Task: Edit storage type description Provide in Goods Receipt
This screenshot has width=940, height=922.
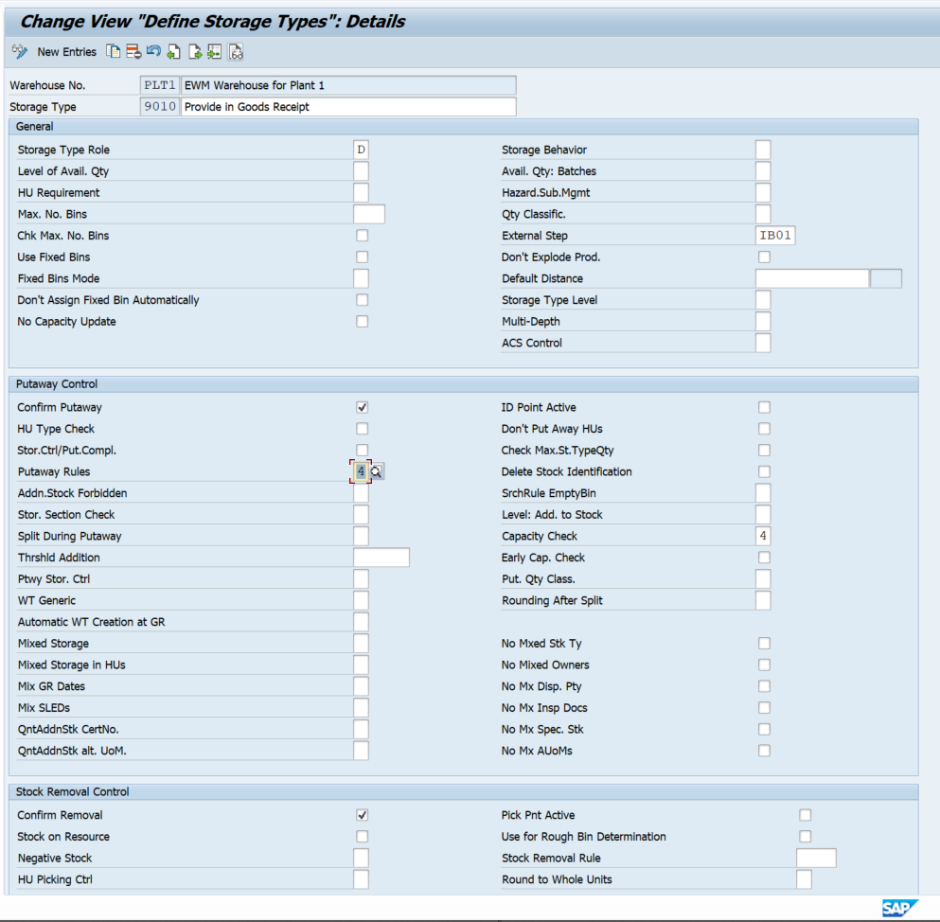Action: [348, 107]
